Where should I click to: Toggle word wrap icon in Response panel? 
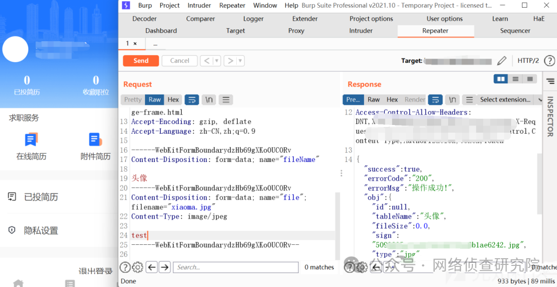pyautogui.click(x=435, y=100)
